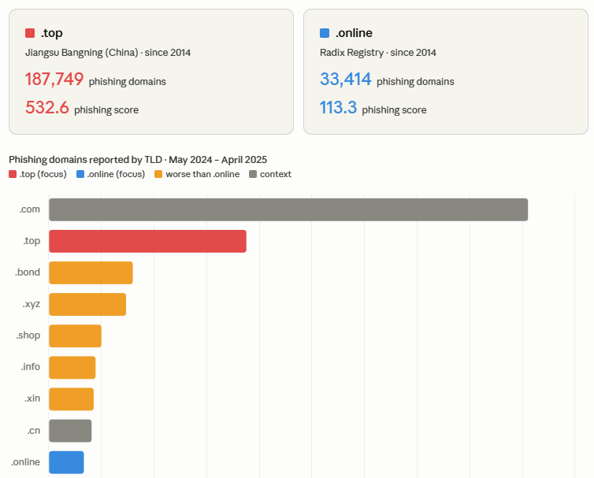Click the gray context legend swatch
Viewport: 594px width, 478px height.
point(253,174)
